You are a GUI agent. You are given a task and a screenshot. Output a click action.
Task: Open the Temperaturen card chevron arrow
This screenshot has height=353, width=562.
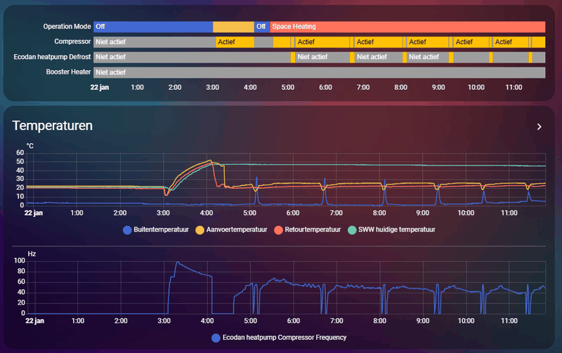tap(539, 127)
